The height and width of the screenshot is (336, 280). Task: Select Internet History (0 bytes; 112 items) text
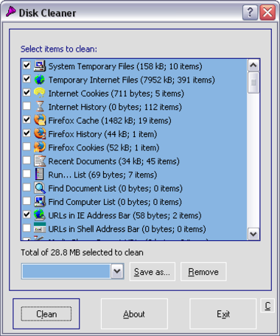coord(115,107)
